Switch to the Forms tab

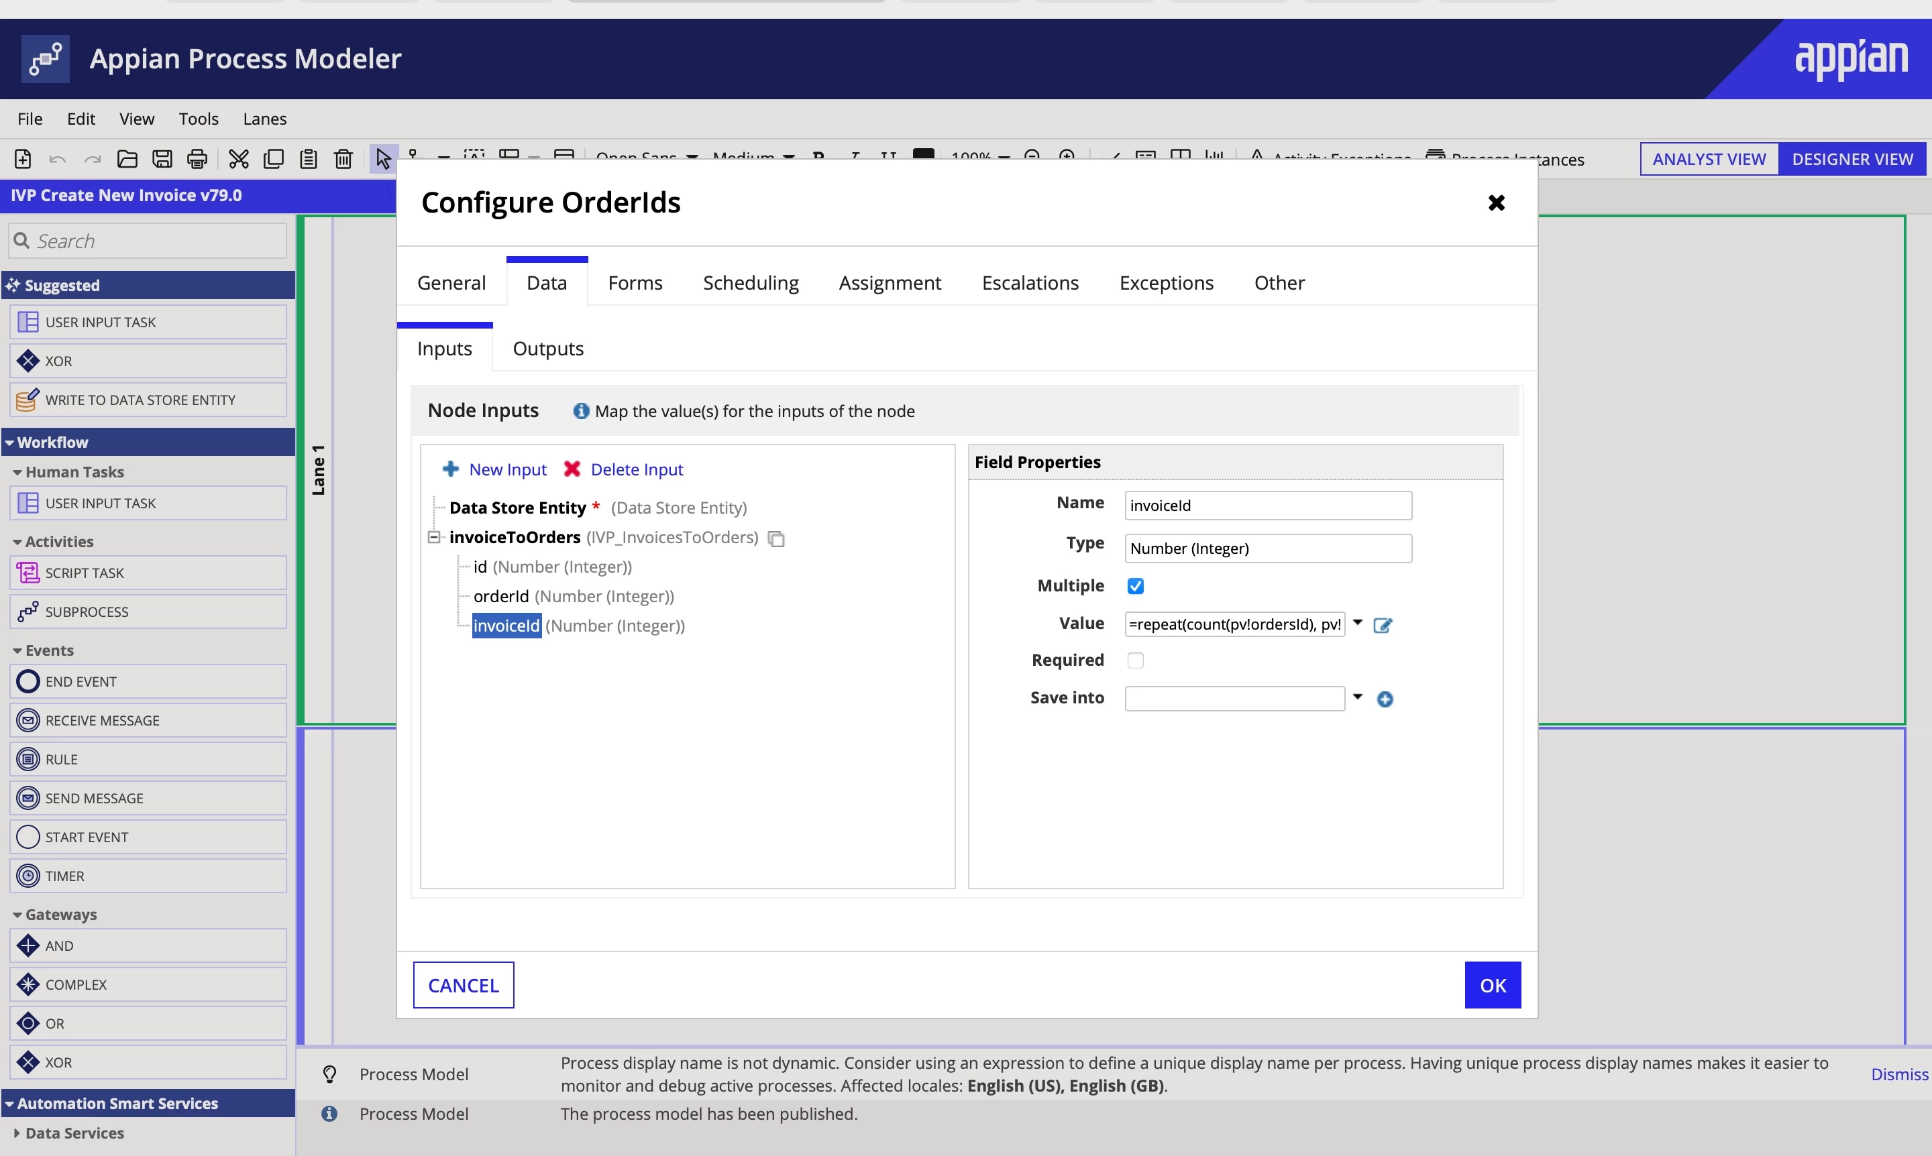tap(635, 283)
